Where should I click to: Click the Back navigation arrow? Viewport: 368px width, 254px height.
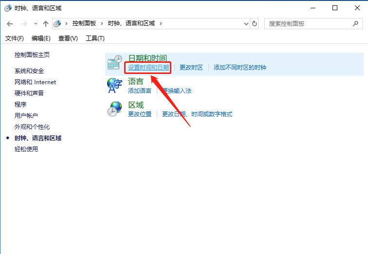pyautogui.click(x=10, y=23)
